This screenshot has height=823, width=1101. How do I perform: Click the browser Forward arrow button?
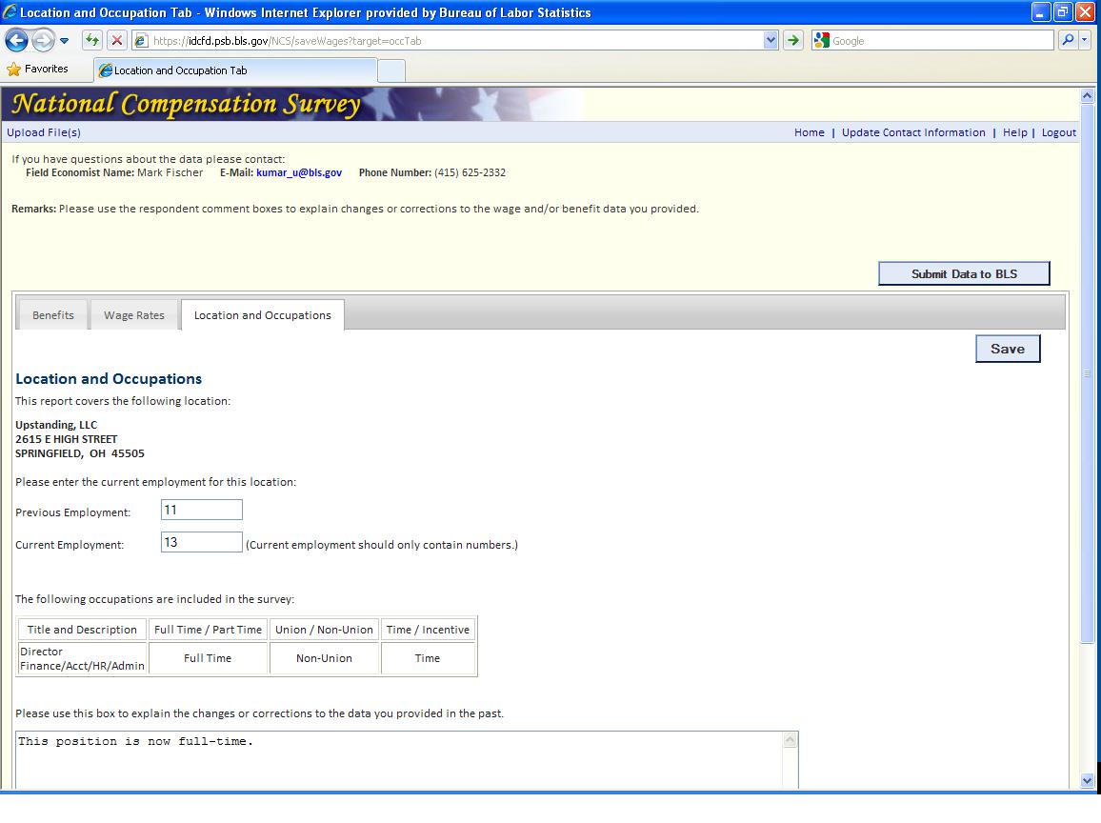(43, 40)
